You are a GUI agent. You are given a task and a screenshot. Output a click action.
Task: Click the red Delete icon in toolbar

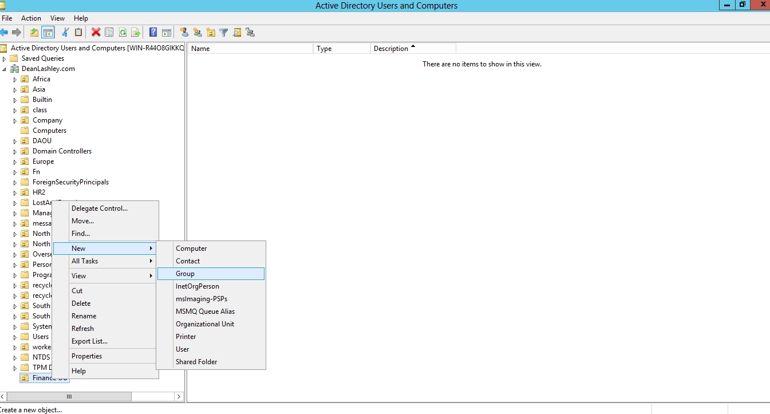[x=96, y=33]
